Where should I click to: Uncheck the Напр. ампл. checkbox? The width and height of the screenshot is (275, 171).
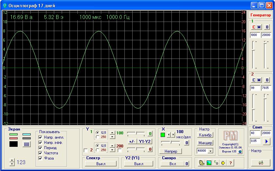[x=40, y=137]
